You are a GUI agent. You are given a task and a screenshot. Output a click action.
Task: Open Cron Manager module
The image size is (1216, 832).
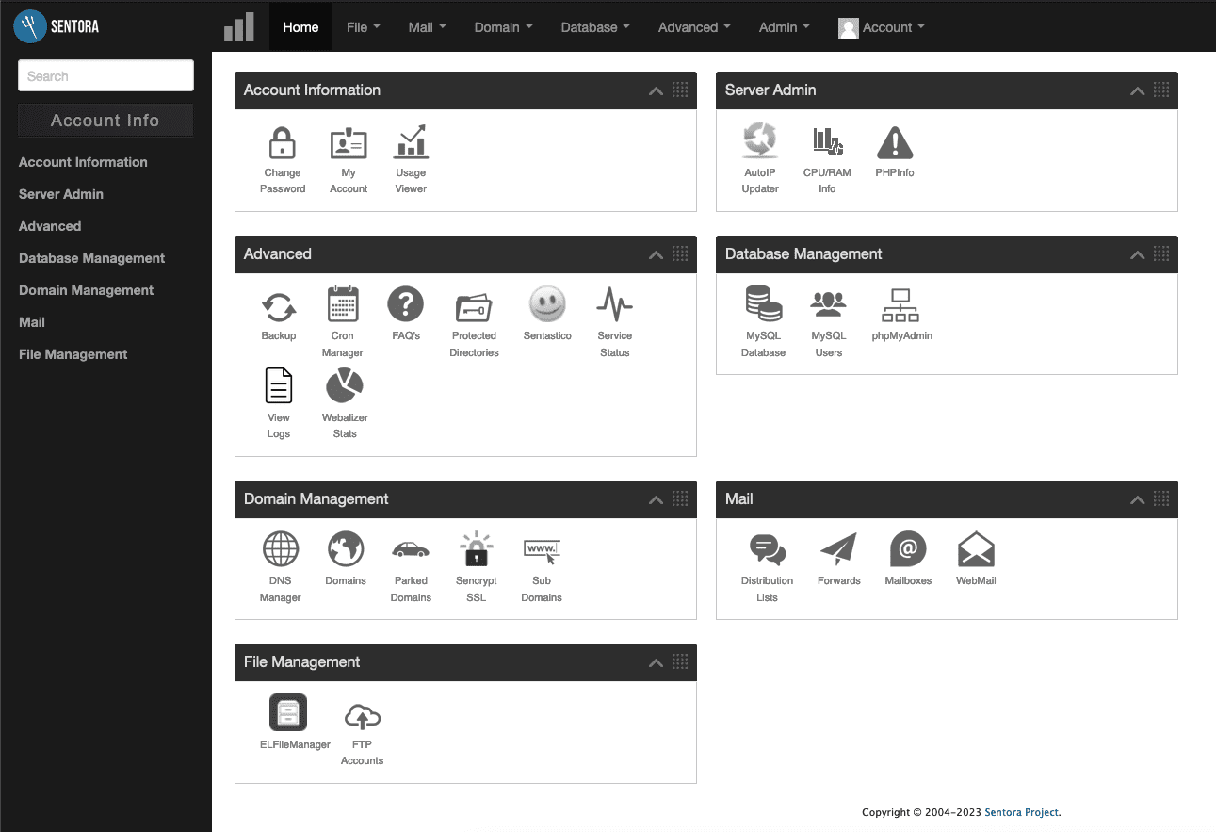click(x=342, y=306)
